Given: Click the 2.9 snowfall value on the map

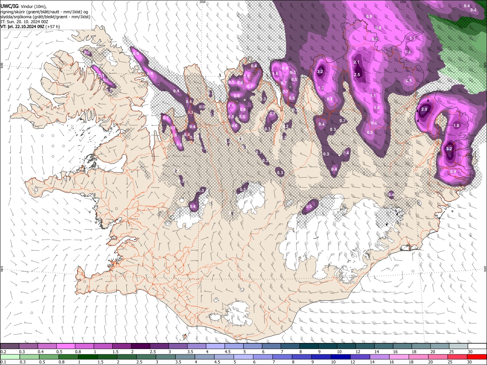Looking at the screenshot, I should (425, 109).
